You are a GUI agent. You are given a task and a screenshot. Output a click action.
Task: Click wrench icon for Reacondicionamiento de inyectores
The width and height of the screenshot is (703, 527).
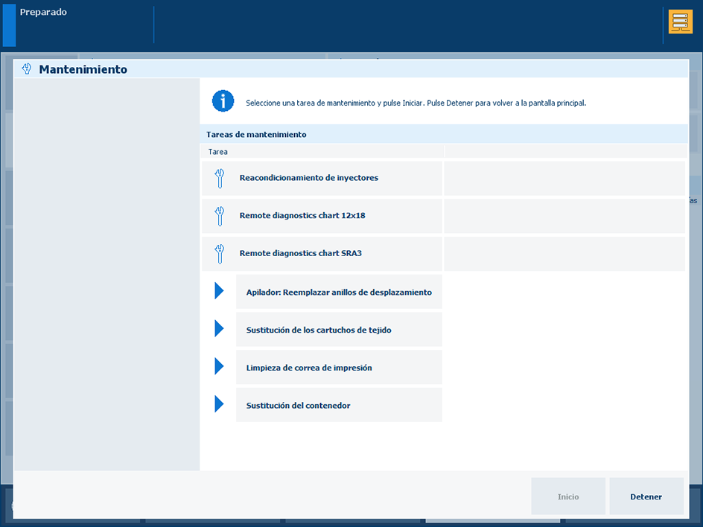point(219,179)
